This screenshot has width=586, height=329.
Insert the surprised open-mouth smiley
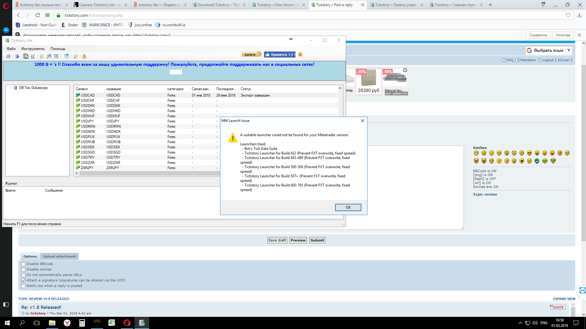point(507,153)
